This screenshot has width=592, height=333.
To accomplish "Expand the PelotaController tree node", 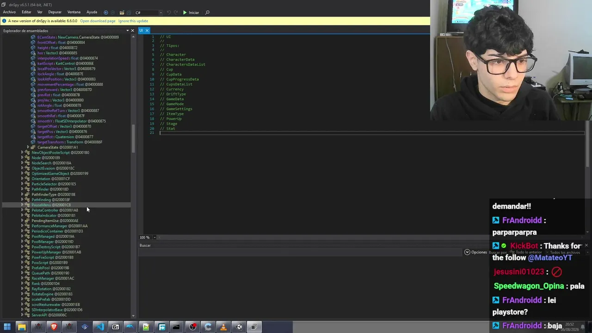I will (x=22, y=210).
